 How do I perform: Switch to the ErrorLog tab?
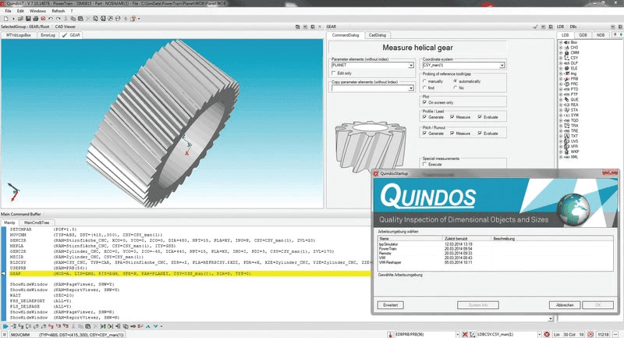48,35
